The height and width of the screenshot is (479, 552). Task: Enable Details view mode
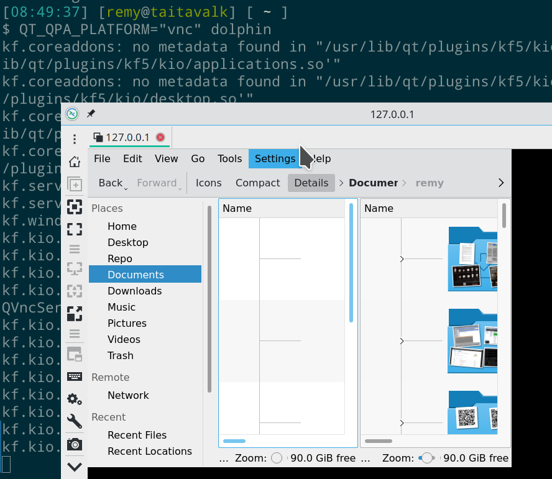pos(311,183)
